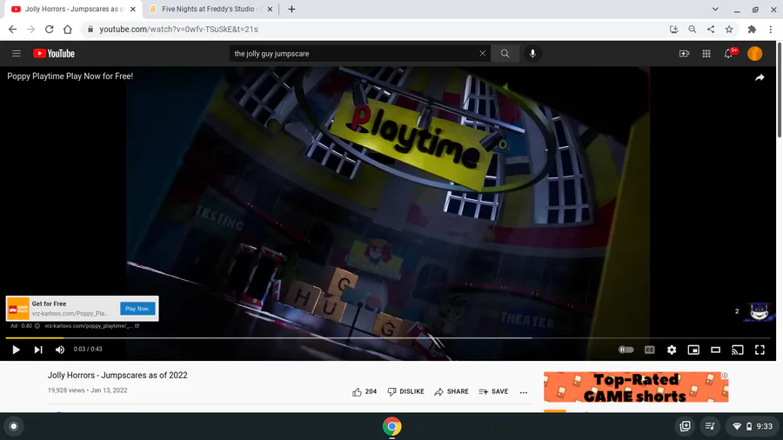
Task: Save the video to a playlist
Action: coord(493,391)
